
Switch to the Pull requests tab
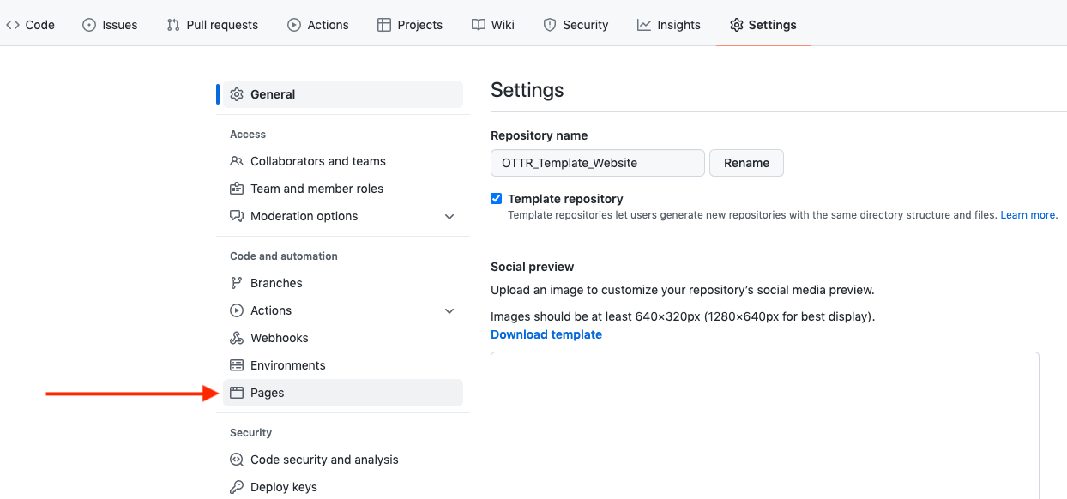coord(212,25)
